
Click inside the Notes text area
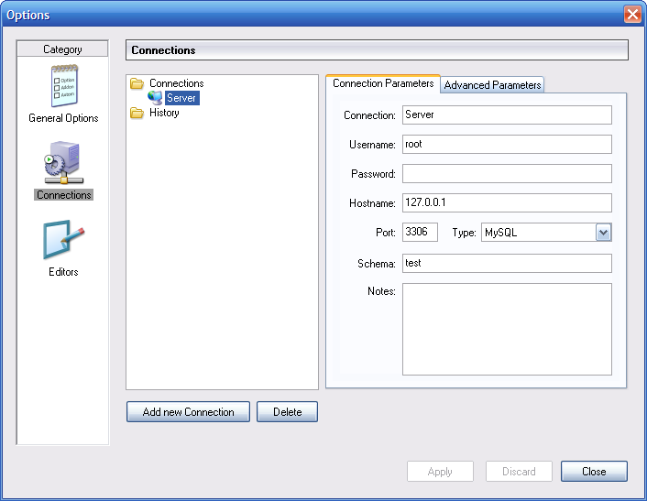pos(507,329)
